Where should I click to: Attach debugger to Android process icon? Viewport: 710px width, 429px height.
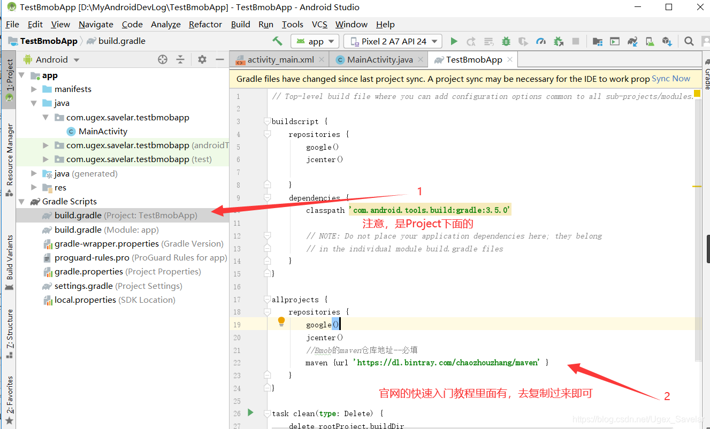pos(559,41)
